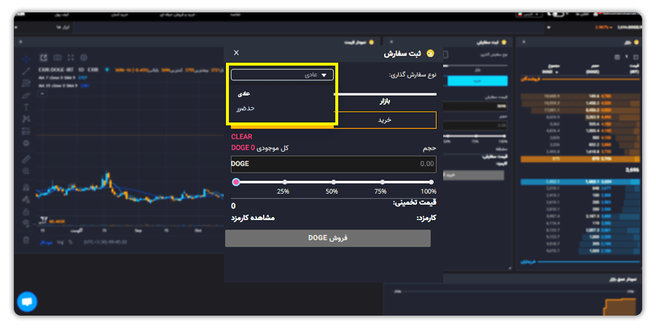
Task: Close the price chart panel
Action: click(20, 42)
